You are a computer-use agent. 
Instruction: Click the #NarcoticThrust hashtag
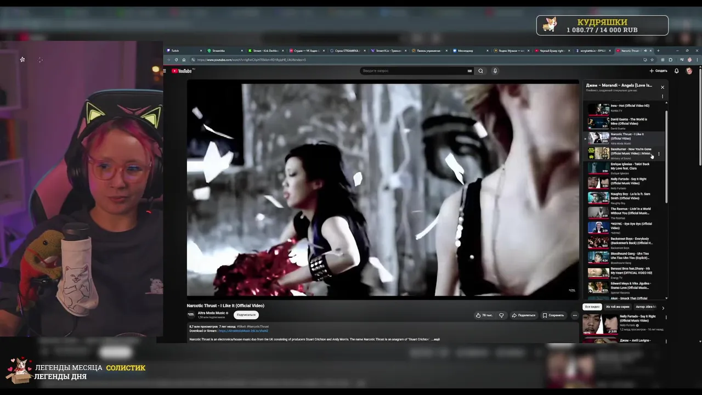pos(258,326)
